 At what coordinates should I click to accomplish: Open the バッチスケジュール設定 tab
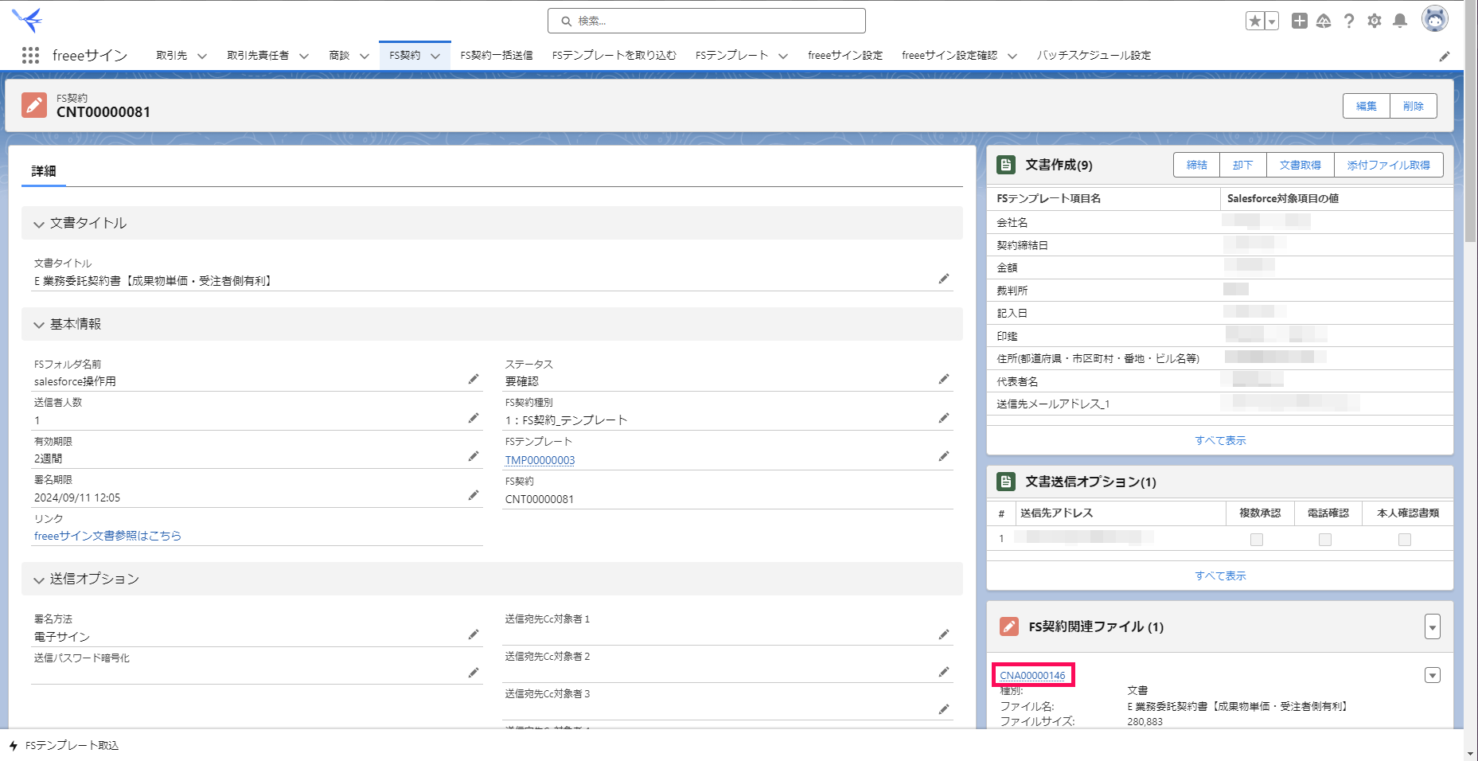1094,56
